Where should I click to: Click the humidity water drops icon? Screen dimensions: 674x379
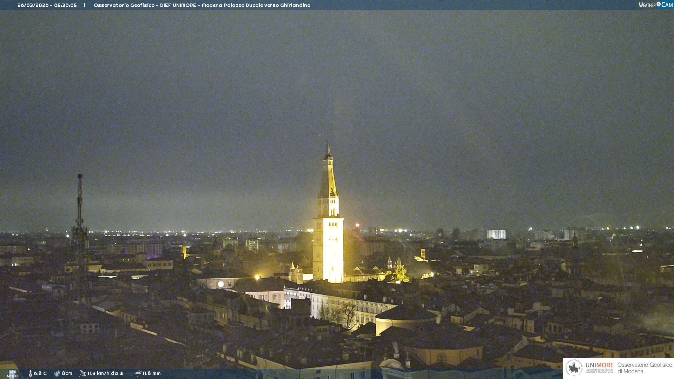(x=57, y=373)
